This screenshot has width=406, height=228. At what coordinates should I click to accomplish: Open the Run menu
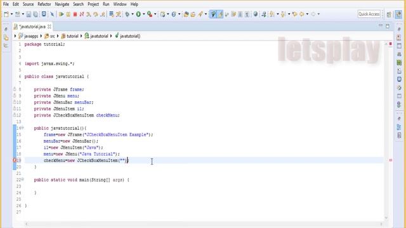coord(106,4)
